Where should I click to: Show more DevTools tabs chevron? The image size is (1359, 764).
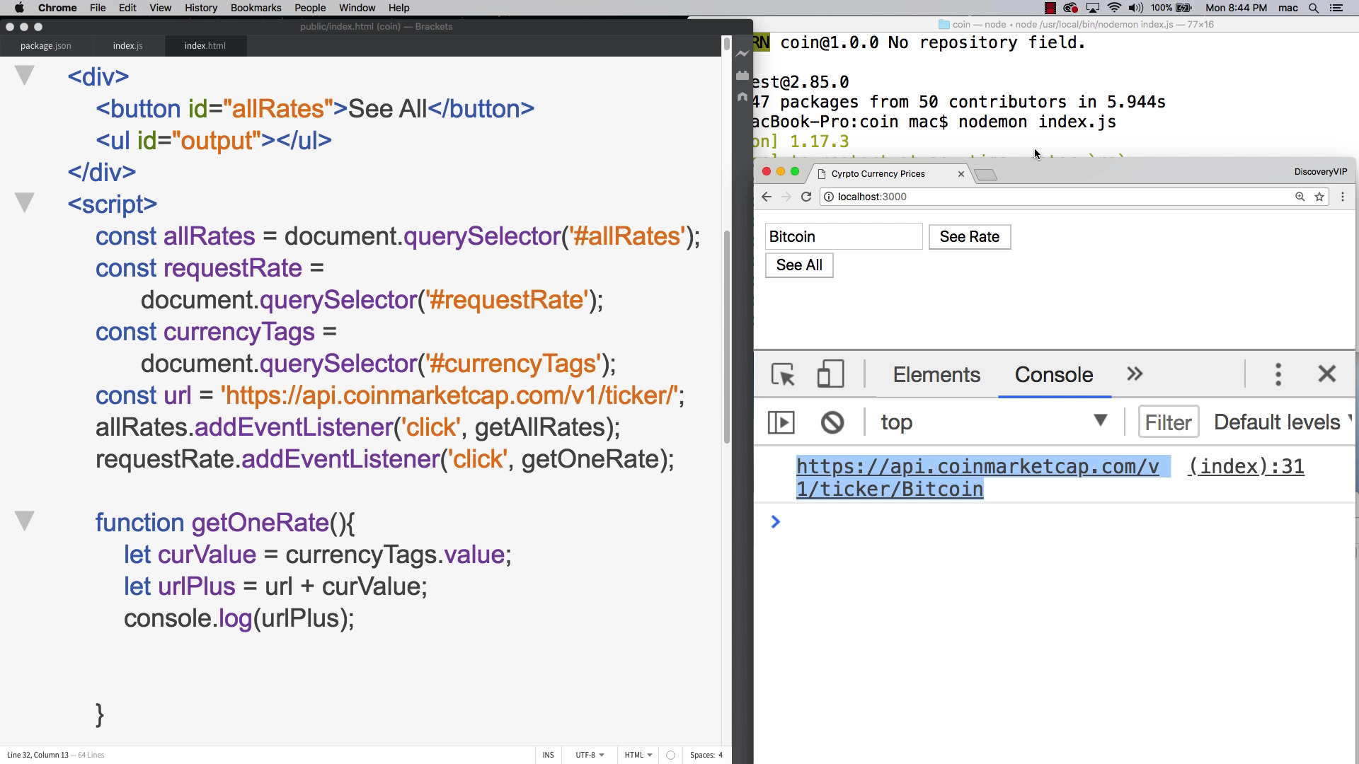tap(1135, 374)
